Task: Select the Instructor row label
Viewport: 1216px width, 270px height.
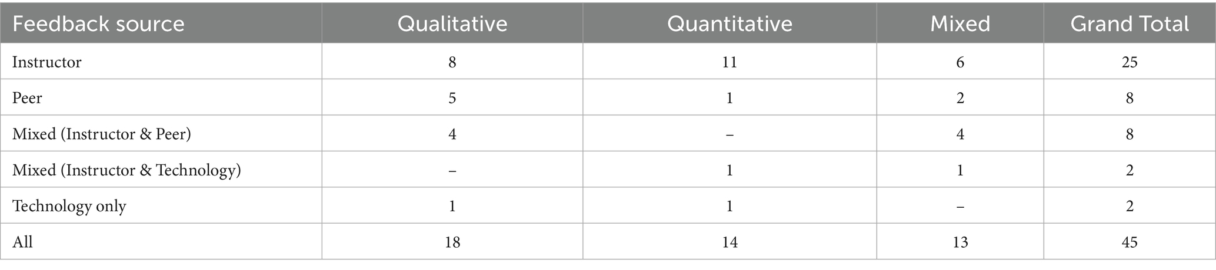Action: point(47,62)
